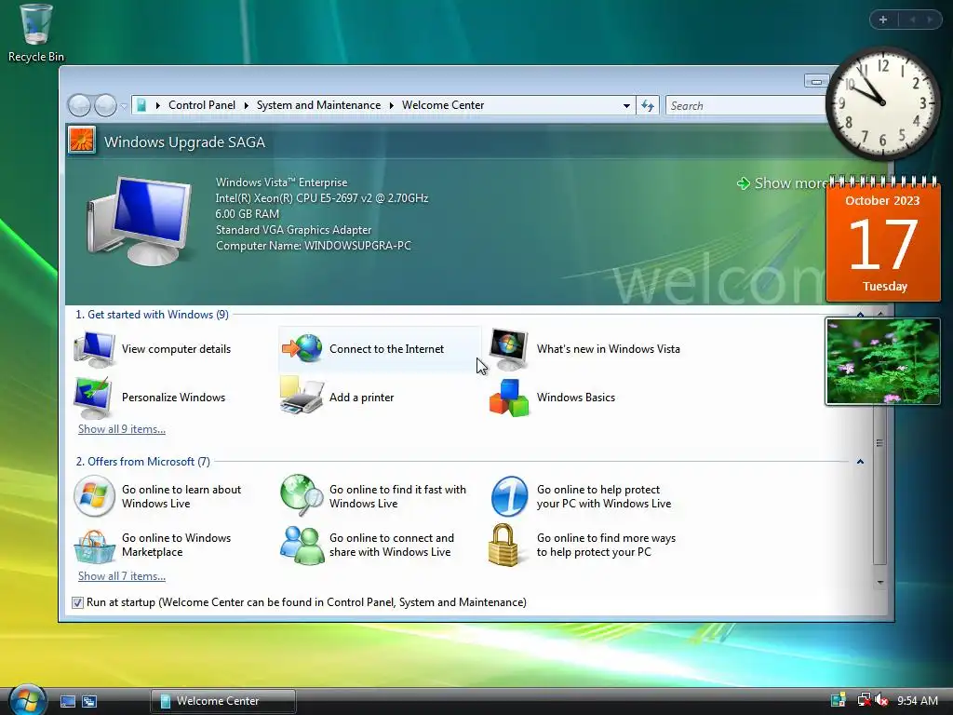Image resolution: width=953 pixels, height=715 pixels.
Task: Click the Switch between windows quick launch icon
Action: 89,701
